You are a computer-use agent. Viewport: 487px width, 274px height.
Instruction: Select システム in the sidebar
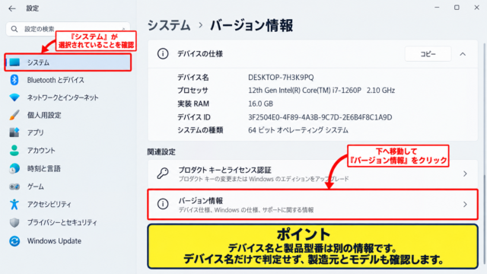(x=68, y=62)
